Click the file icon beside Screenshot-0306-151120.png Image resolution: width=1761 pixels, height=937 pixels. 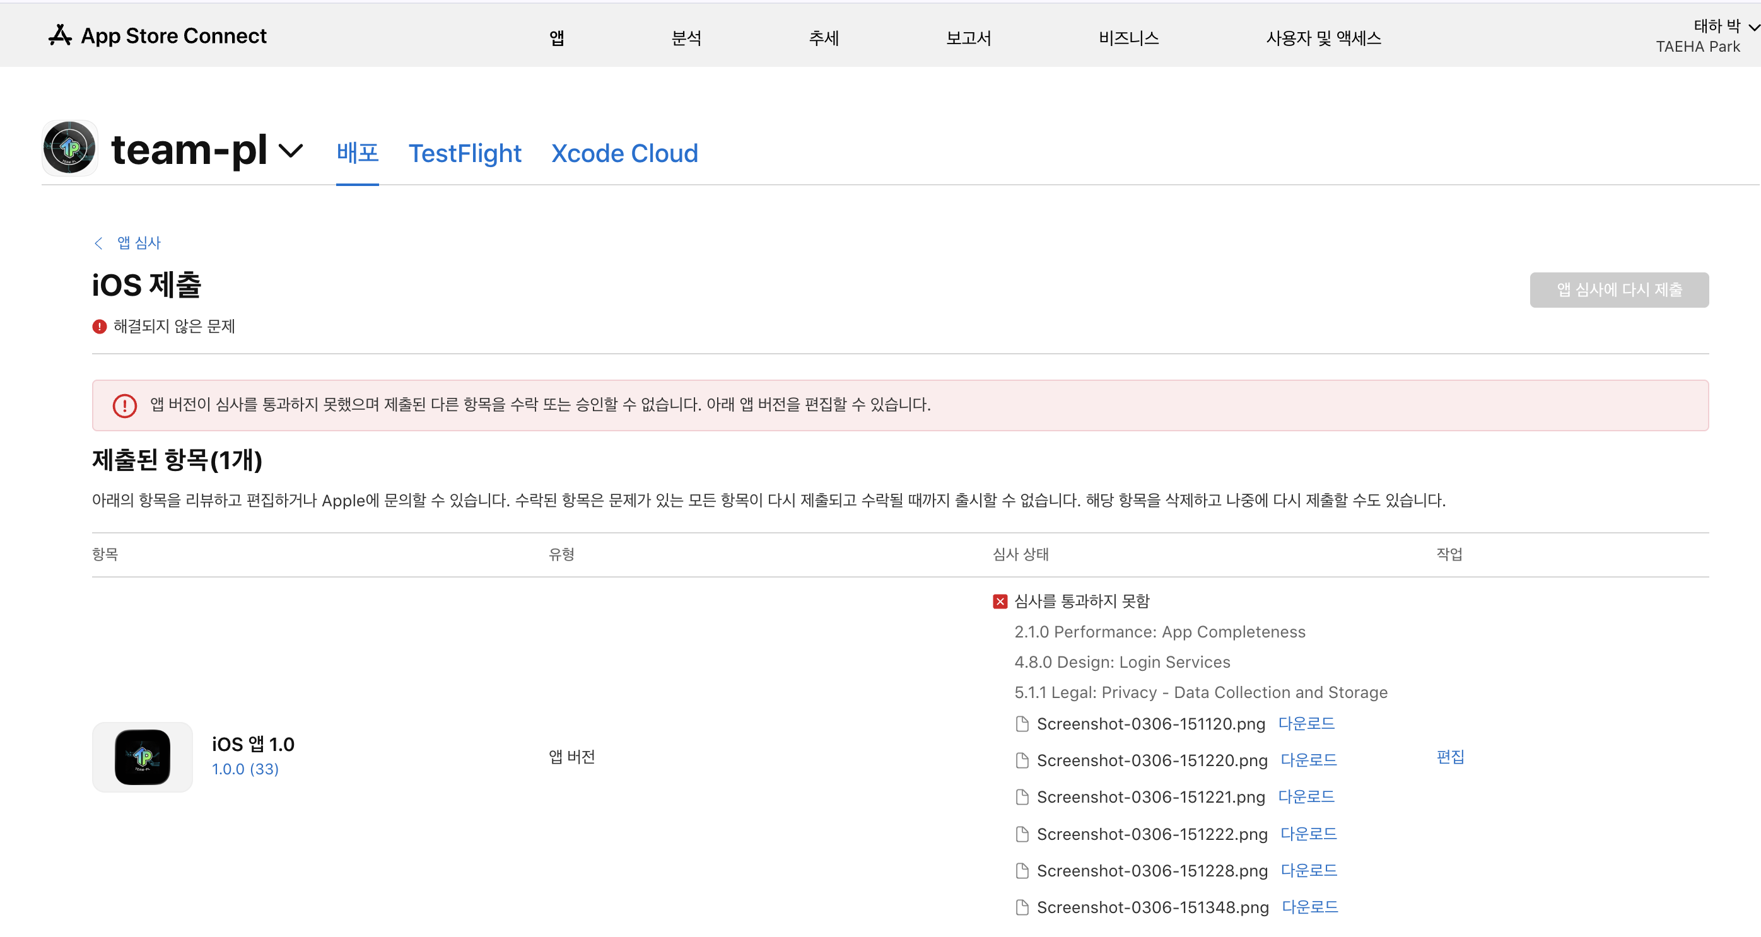coord(1022,724)
